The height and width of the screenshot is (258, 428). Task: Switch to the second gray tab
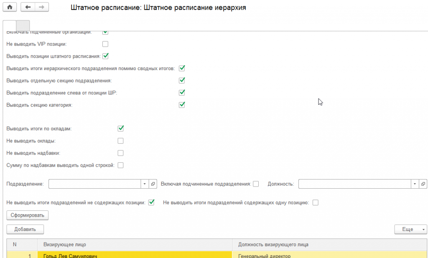pyautogui.click(x=23, y=25)
